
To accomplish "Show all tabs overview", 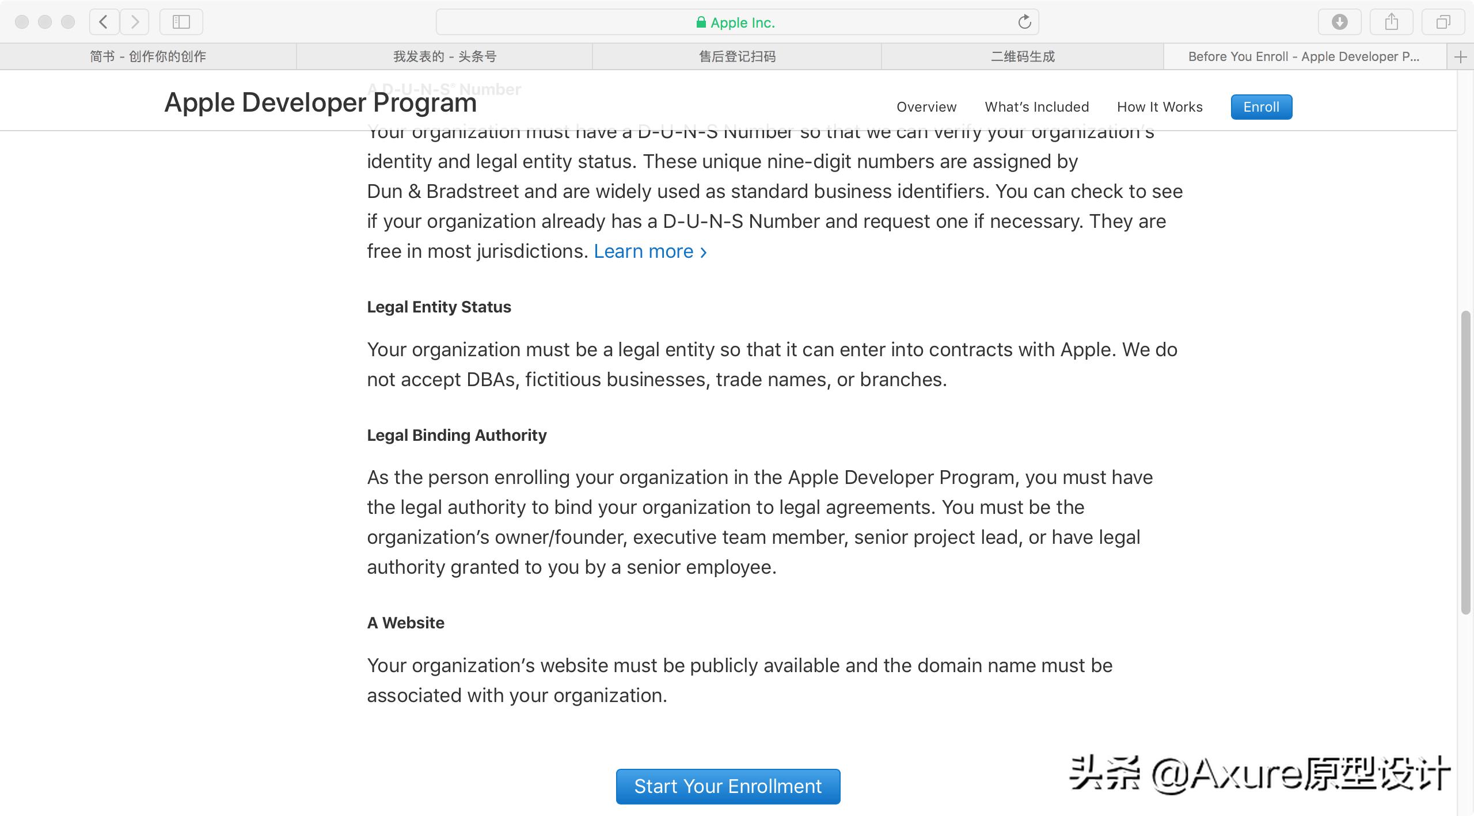I will [1443, 22].
